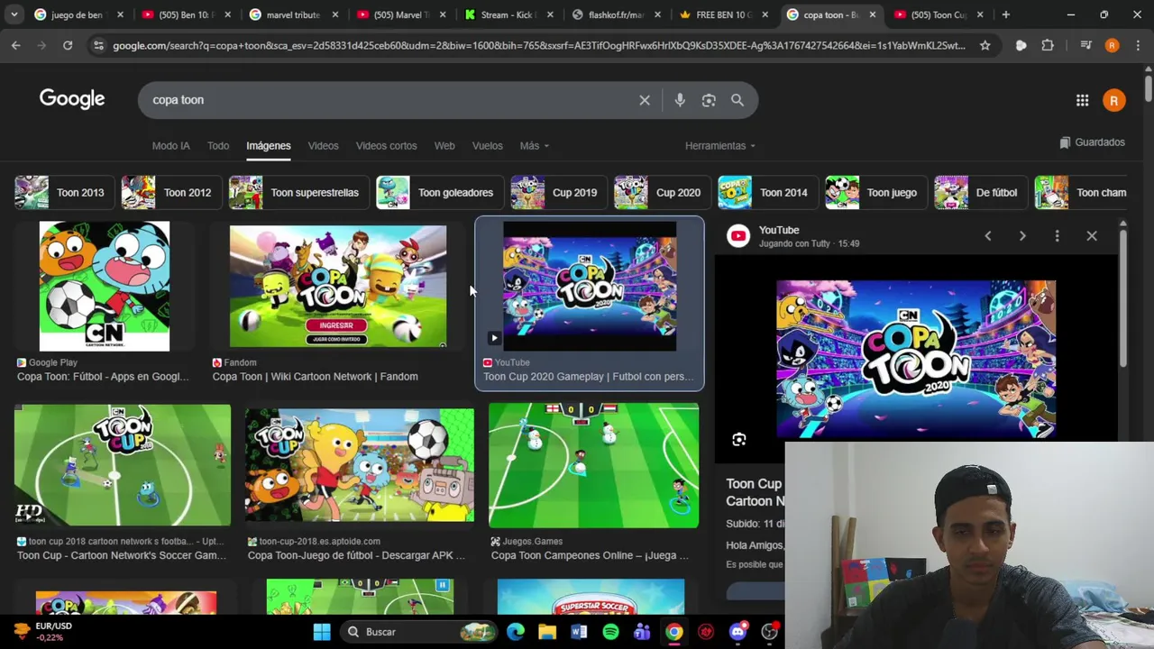
Task: Close the image preview panel
Action: click(1092, 236)
